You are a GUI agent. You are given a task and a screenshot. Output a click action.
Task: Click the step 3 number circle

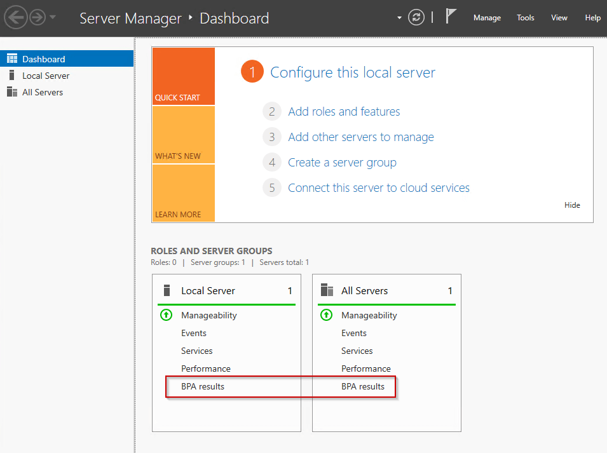pos(272,137)
